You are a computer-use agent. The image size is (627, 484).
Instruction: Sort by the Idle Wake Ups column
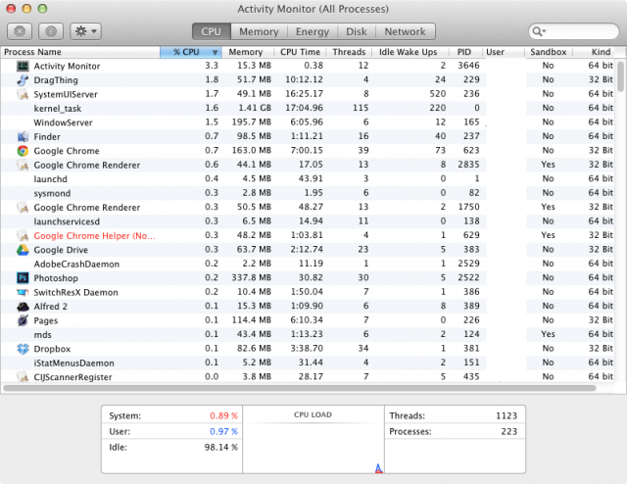(x=408, y=52)
